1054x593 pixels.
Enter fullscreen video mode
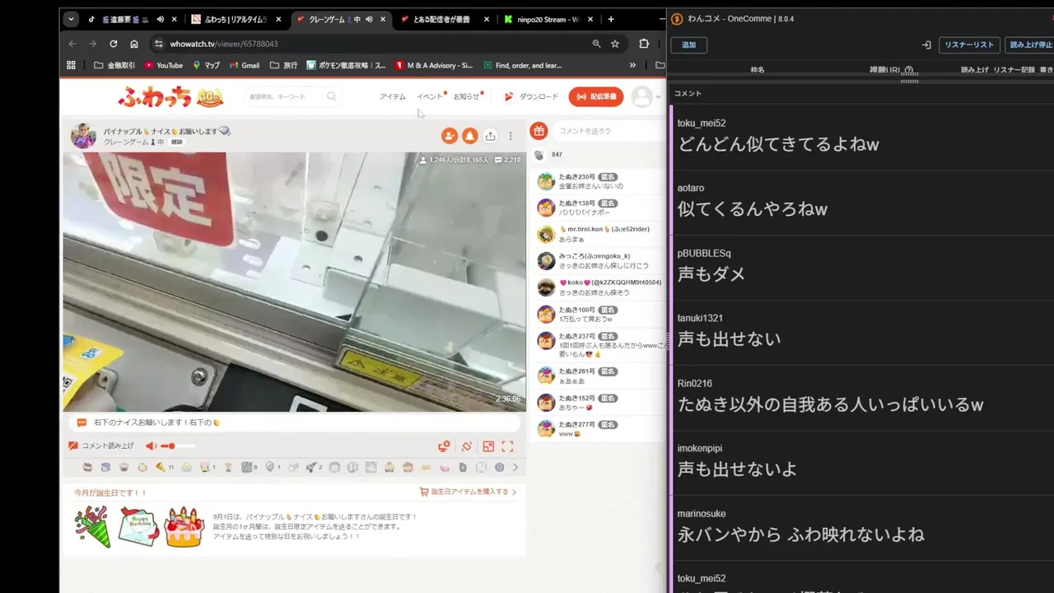pos(507,446)
